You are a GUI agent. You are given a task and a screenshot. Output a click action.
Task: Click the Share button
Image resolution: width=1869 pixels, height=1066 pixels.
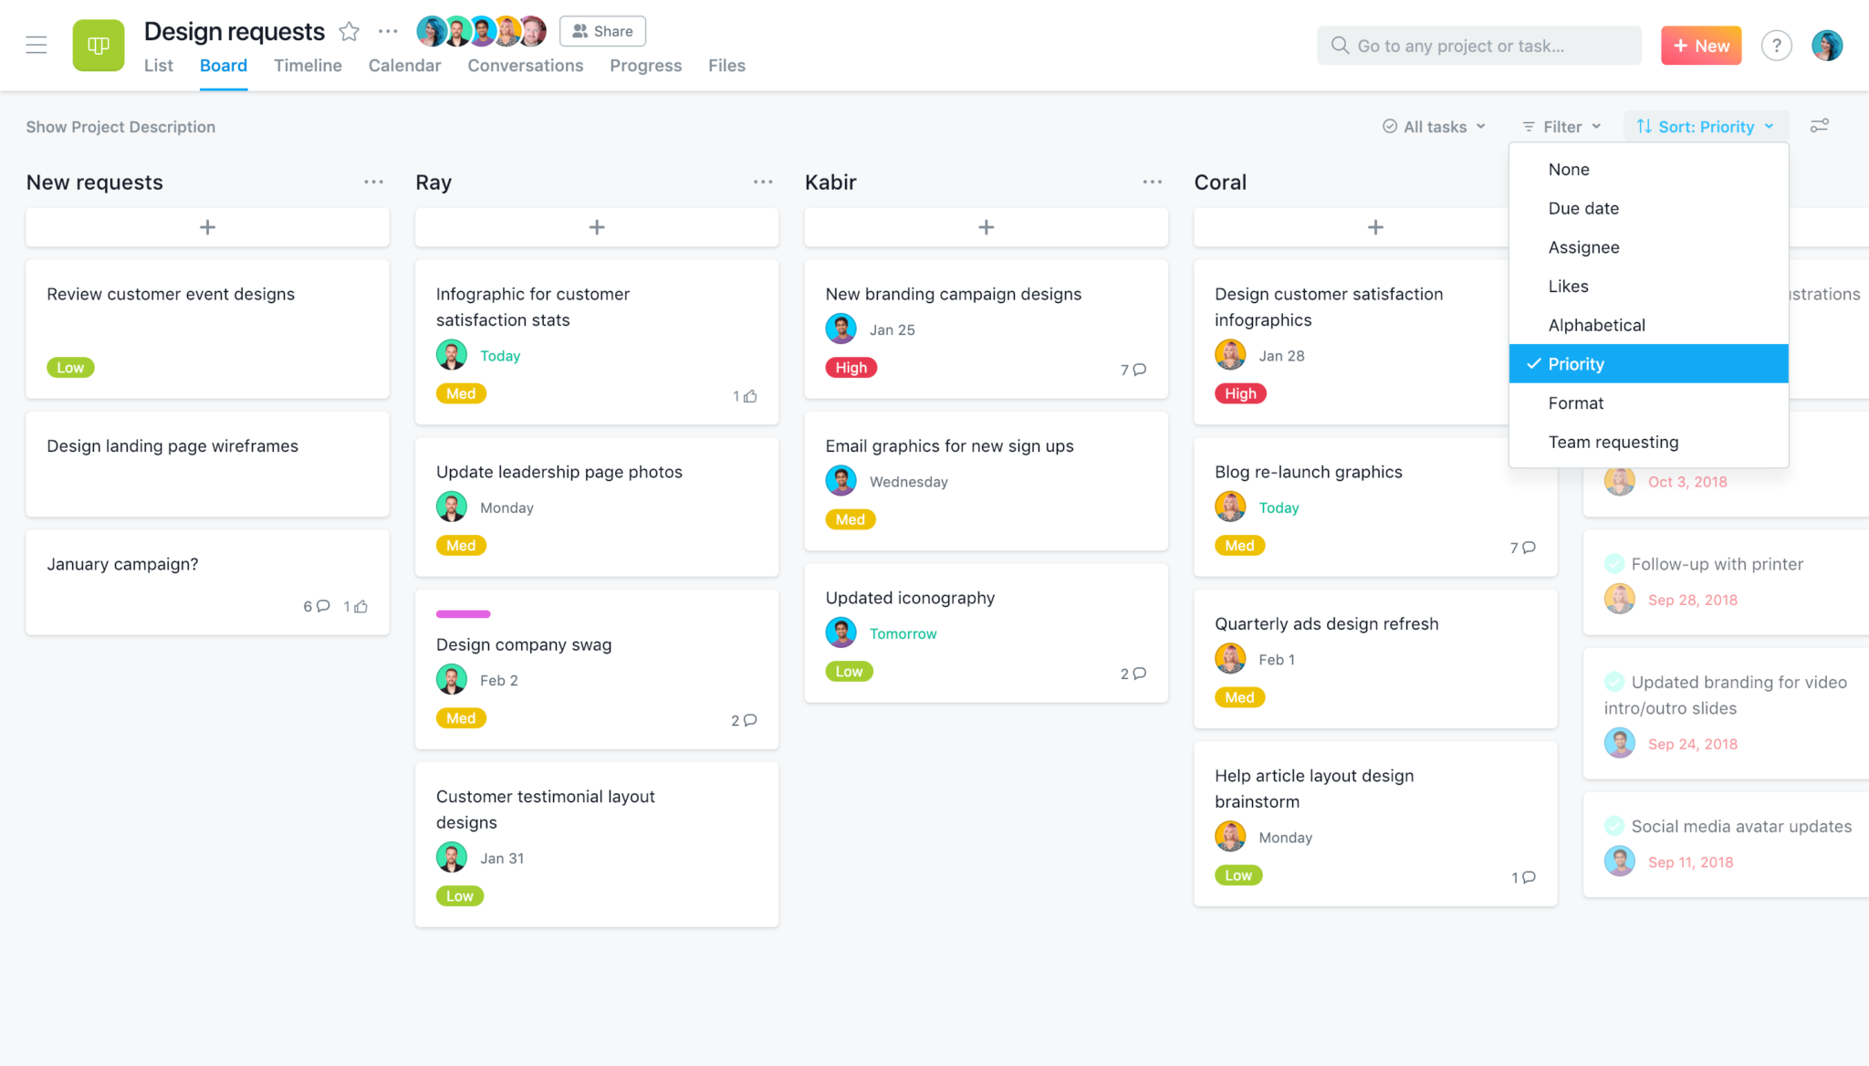[602, 30]
